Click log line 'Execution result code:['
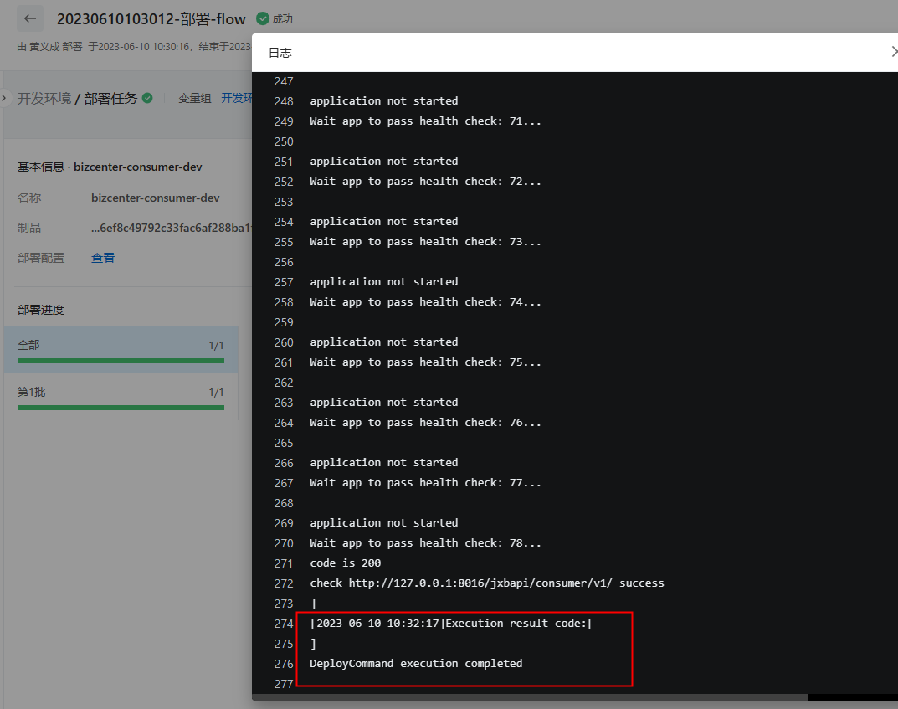Screen dimensions: 898x709 pos(451,623)
